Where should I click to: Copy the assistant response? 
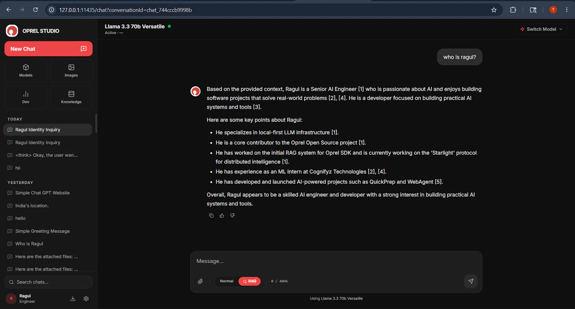click(x=211, y=215)
